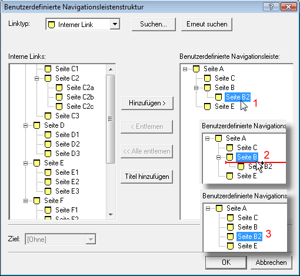Click the Suchen... button
Screen dimensions: 300x276
[154, 24]
